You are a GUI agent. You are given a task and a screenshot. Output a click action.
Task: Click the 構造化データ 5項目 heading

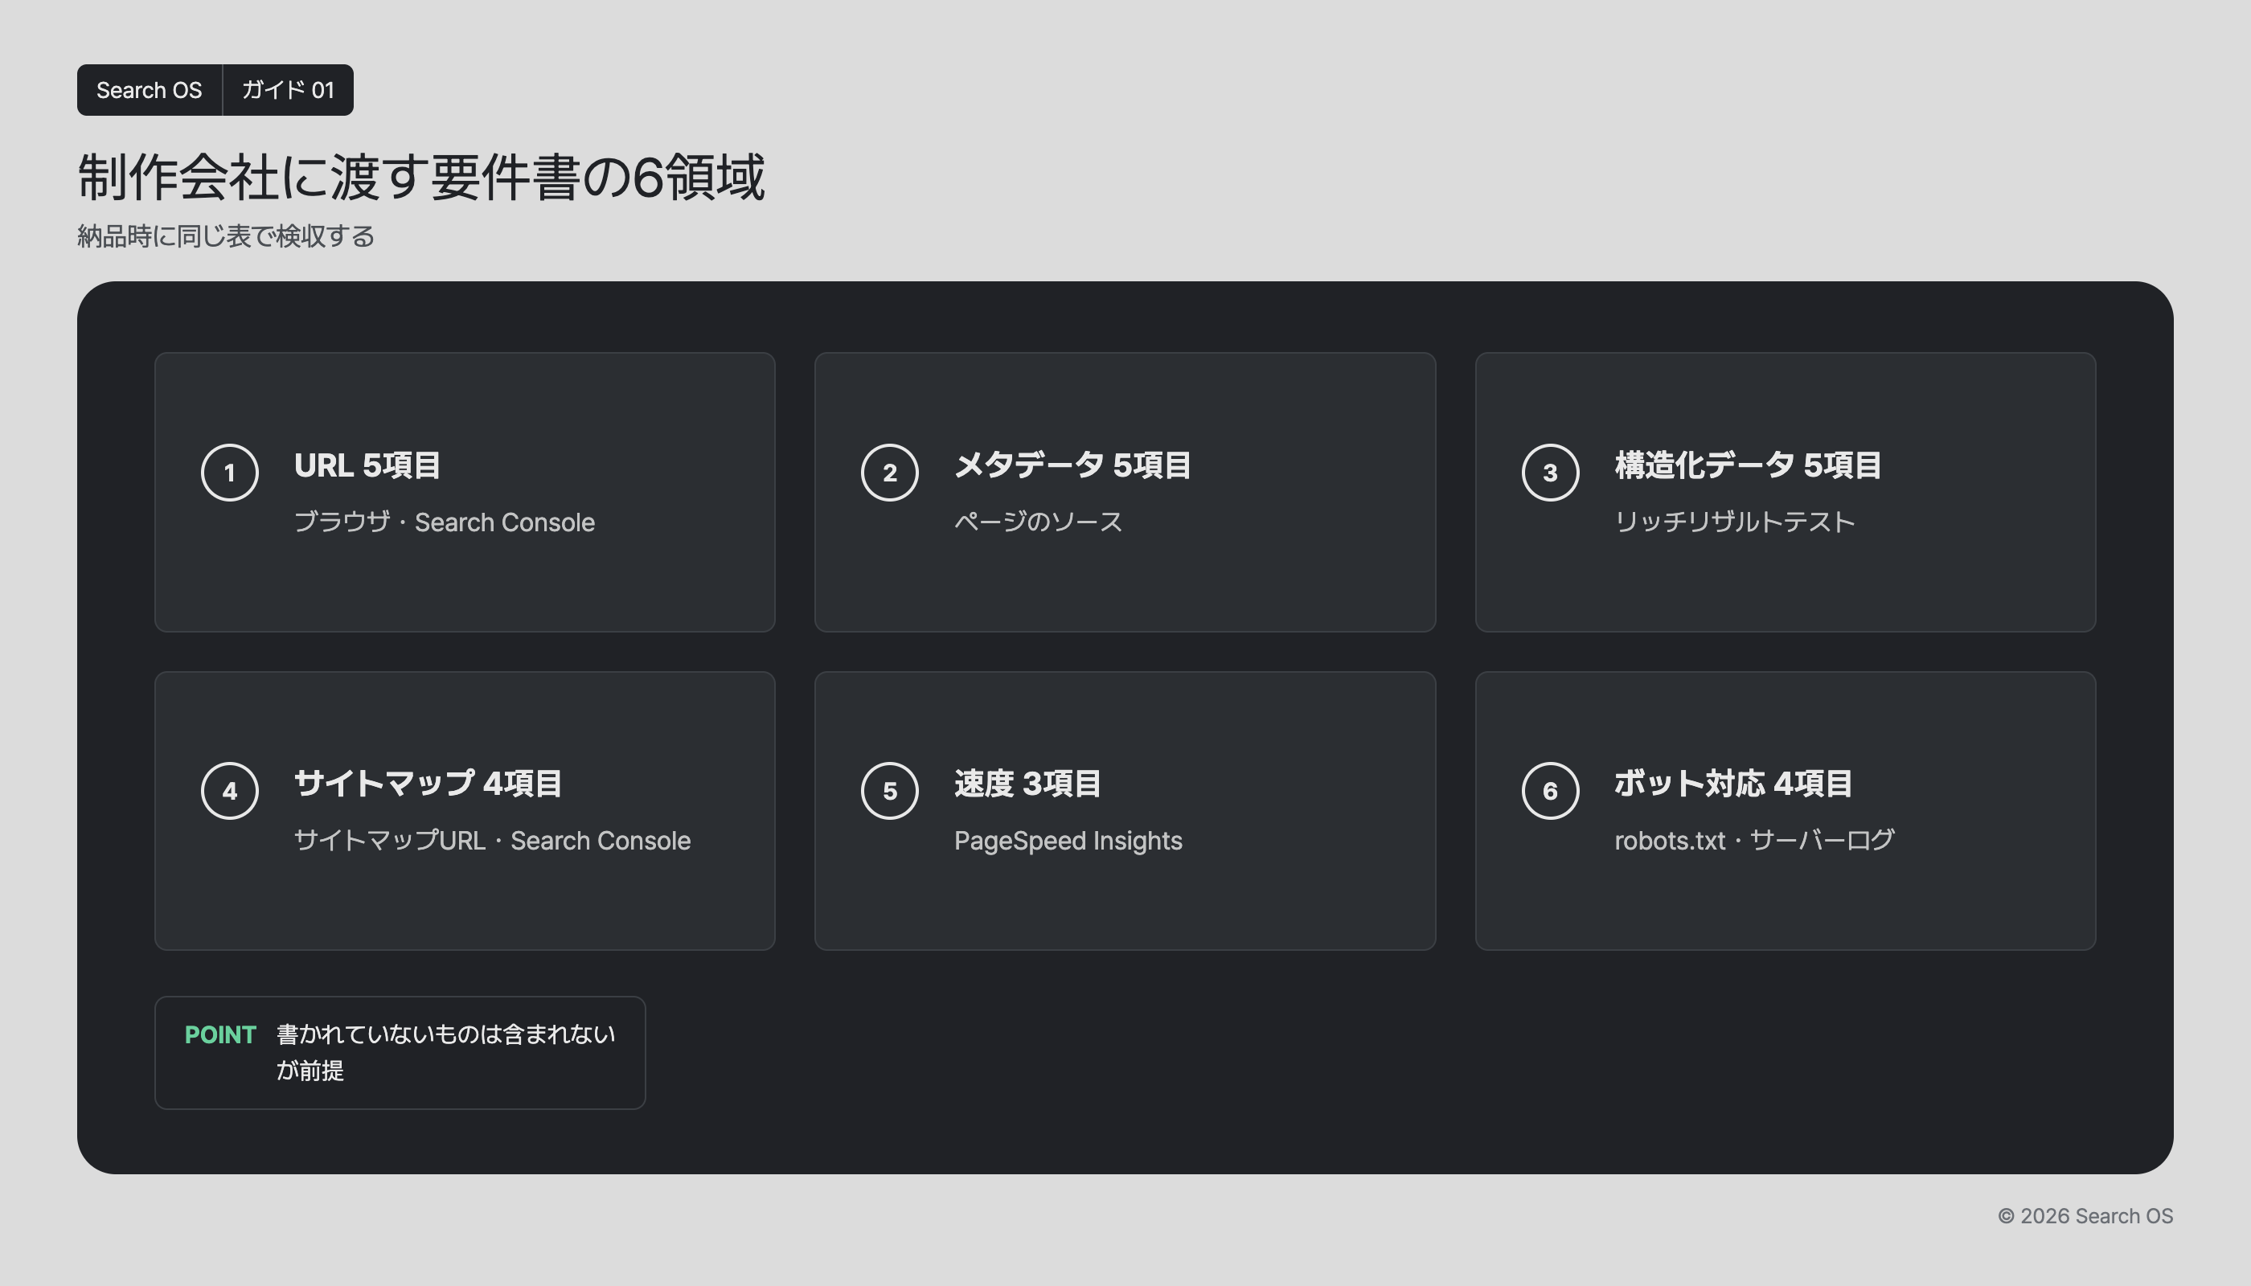[1748, 465]
